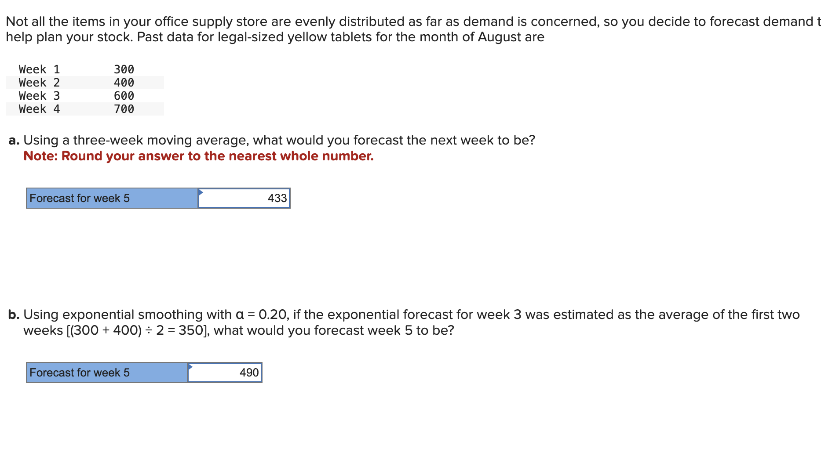This screenshot has height=456, width=821.
Task: Click the answer 490 text
Action: click(x=248, y=373)
